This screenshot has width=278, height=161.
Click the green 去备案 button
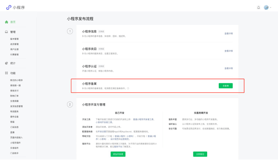click(x=225, y=86)
